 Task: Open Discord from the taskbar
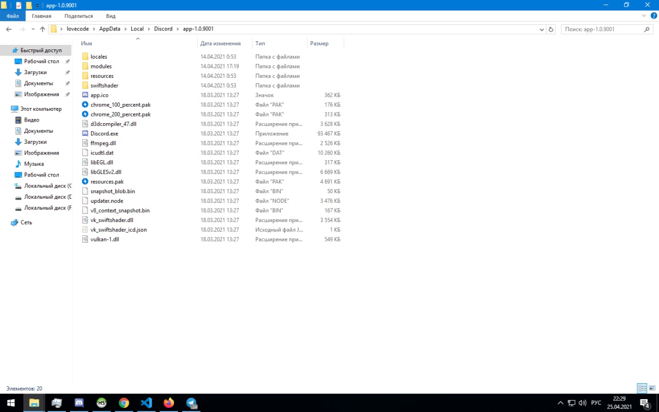pyautogui.click(x=79, y=403)
